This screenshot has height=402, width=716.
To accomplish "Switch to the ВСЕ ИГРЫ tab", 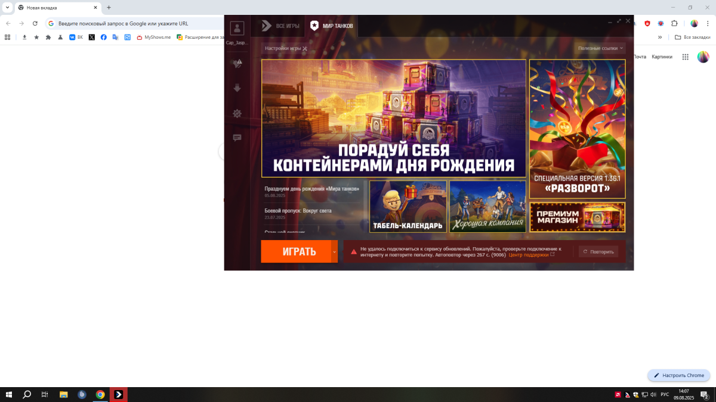I will coord(280,26).
